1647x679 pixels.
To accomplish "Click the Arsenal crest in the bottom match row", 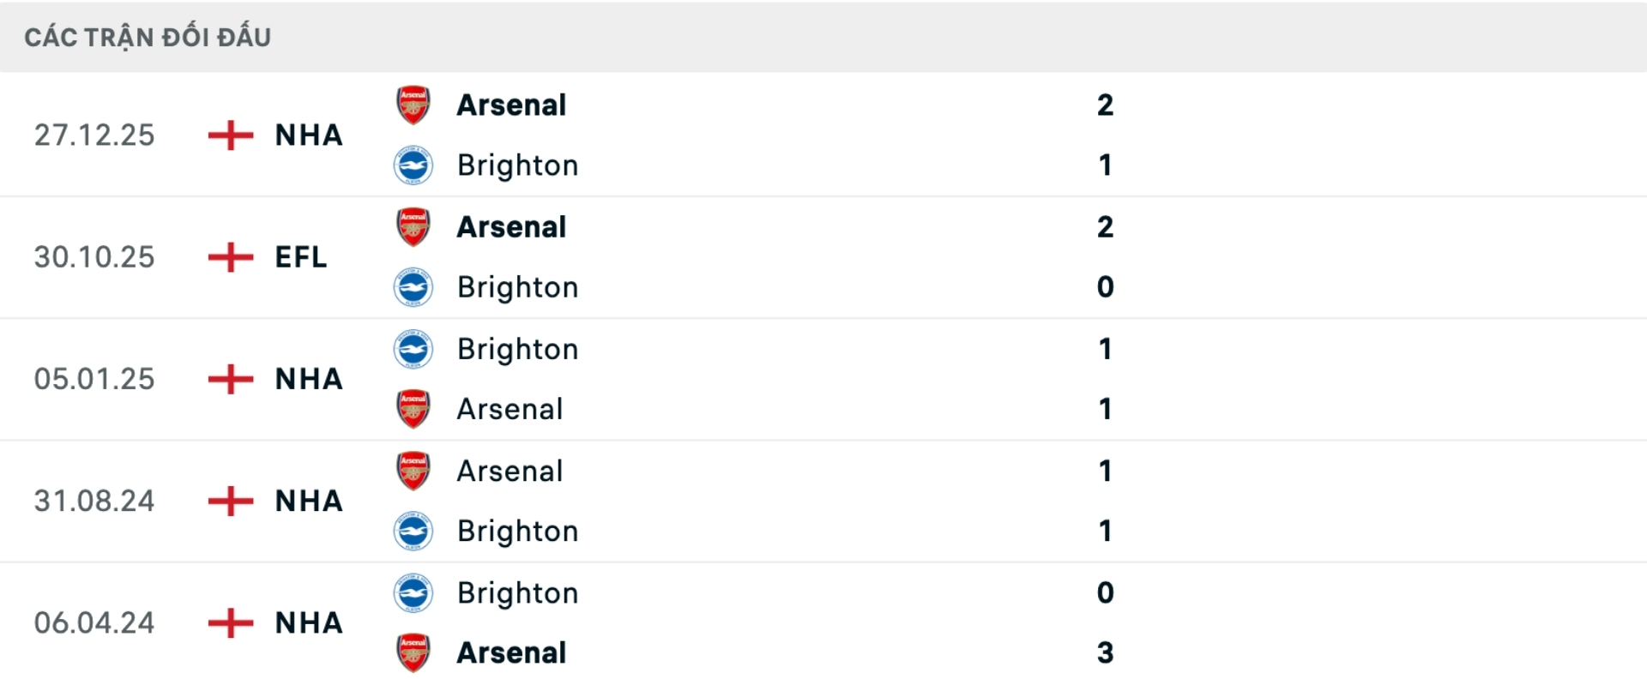I will point(413,652).
